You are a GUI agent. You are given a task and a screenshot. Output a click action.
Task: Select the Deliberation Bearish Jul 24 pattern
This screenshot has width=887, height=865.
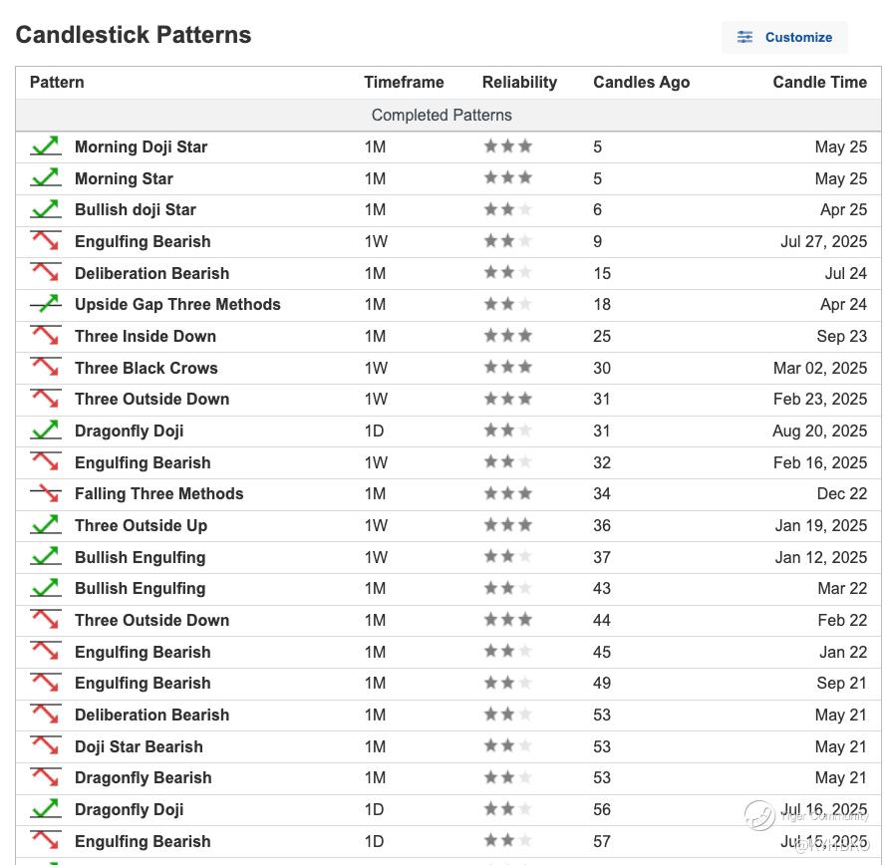click(151, 273)
